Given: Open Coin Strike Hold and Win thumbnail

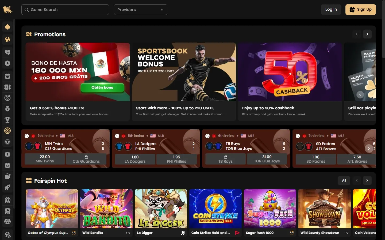Looking at the screenshot, I should coord(215,209).
